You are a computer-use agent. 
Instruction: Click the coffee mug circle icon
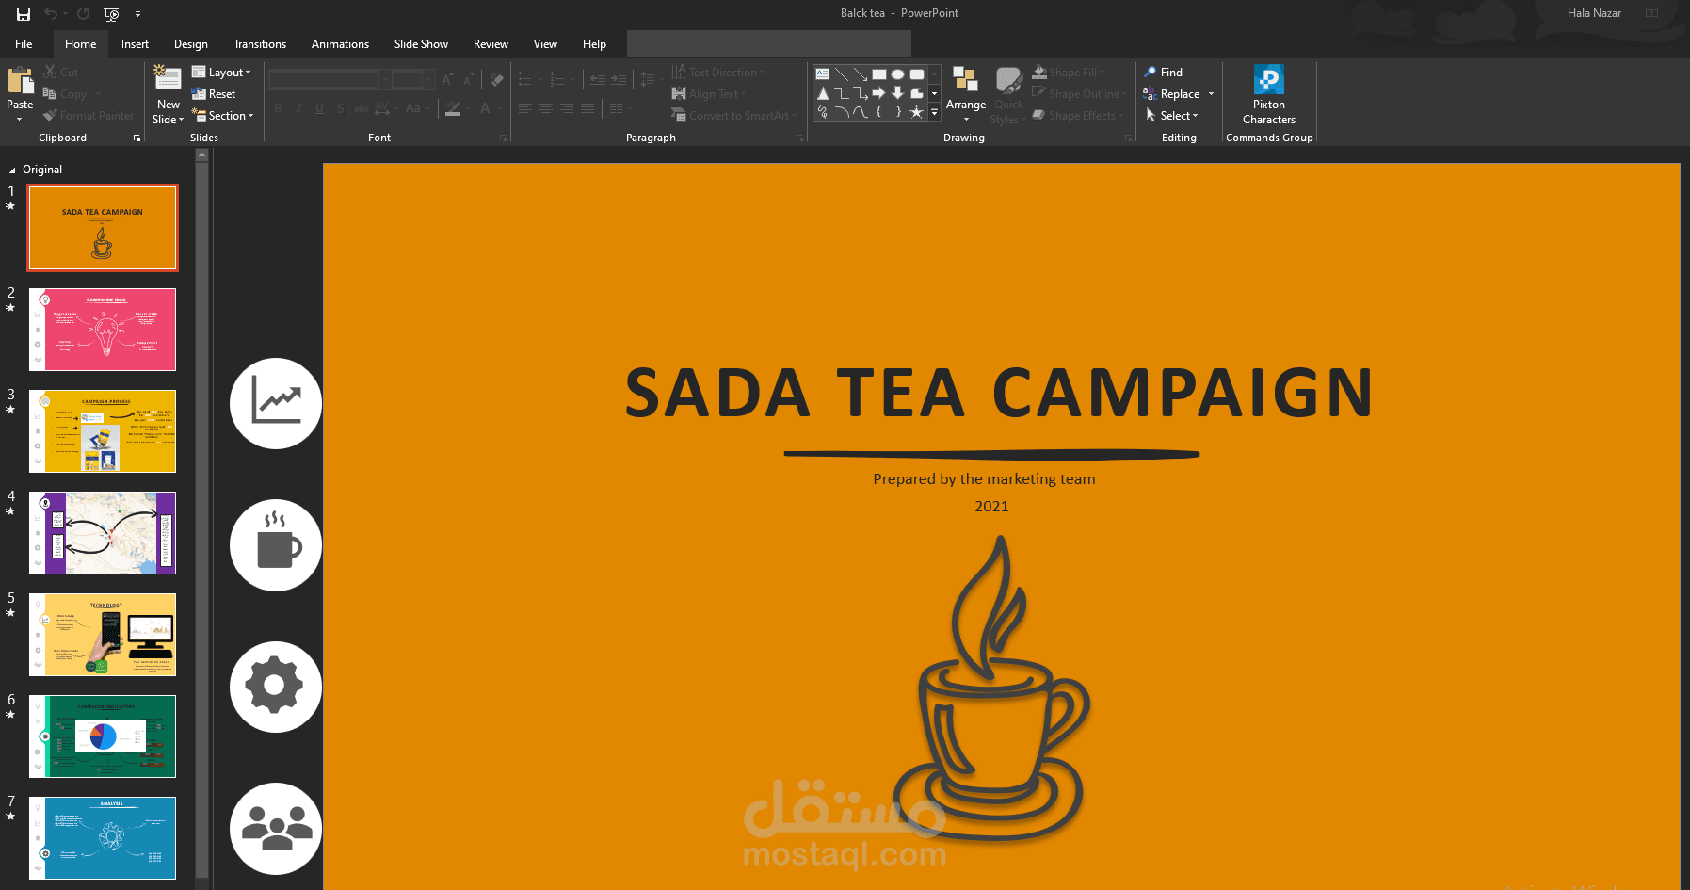click(x=276, y=545)
